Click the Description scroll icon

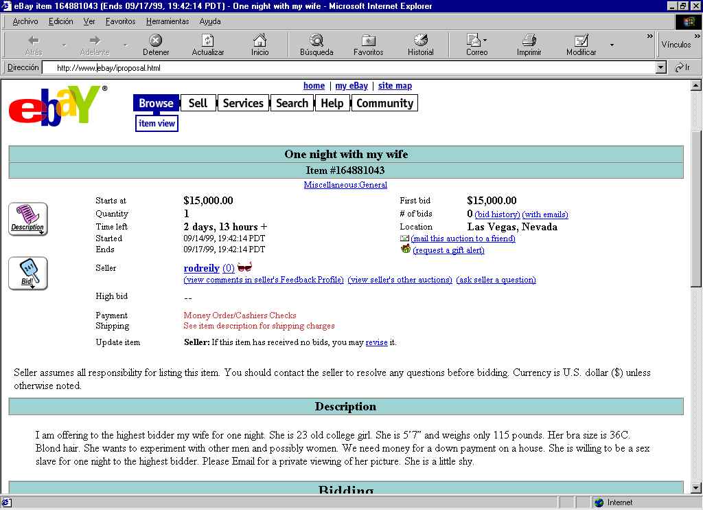28,219
